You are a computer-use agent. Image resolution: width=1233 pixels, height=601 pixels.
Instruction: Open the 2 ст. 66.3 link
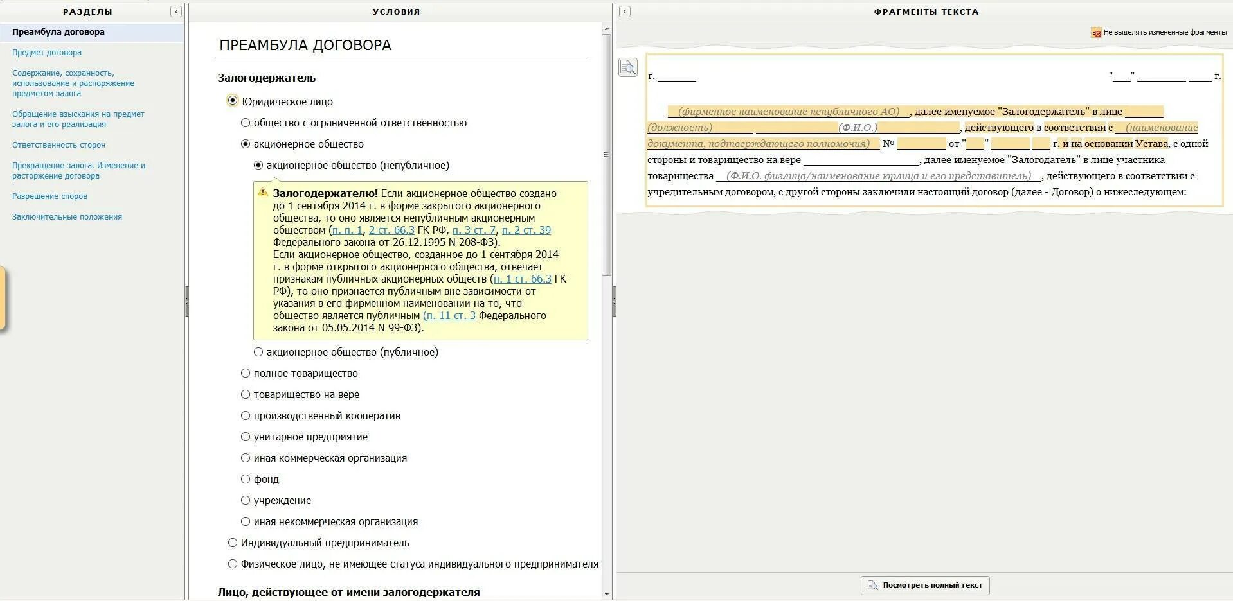pyautogui.click(x=392, y=230)
